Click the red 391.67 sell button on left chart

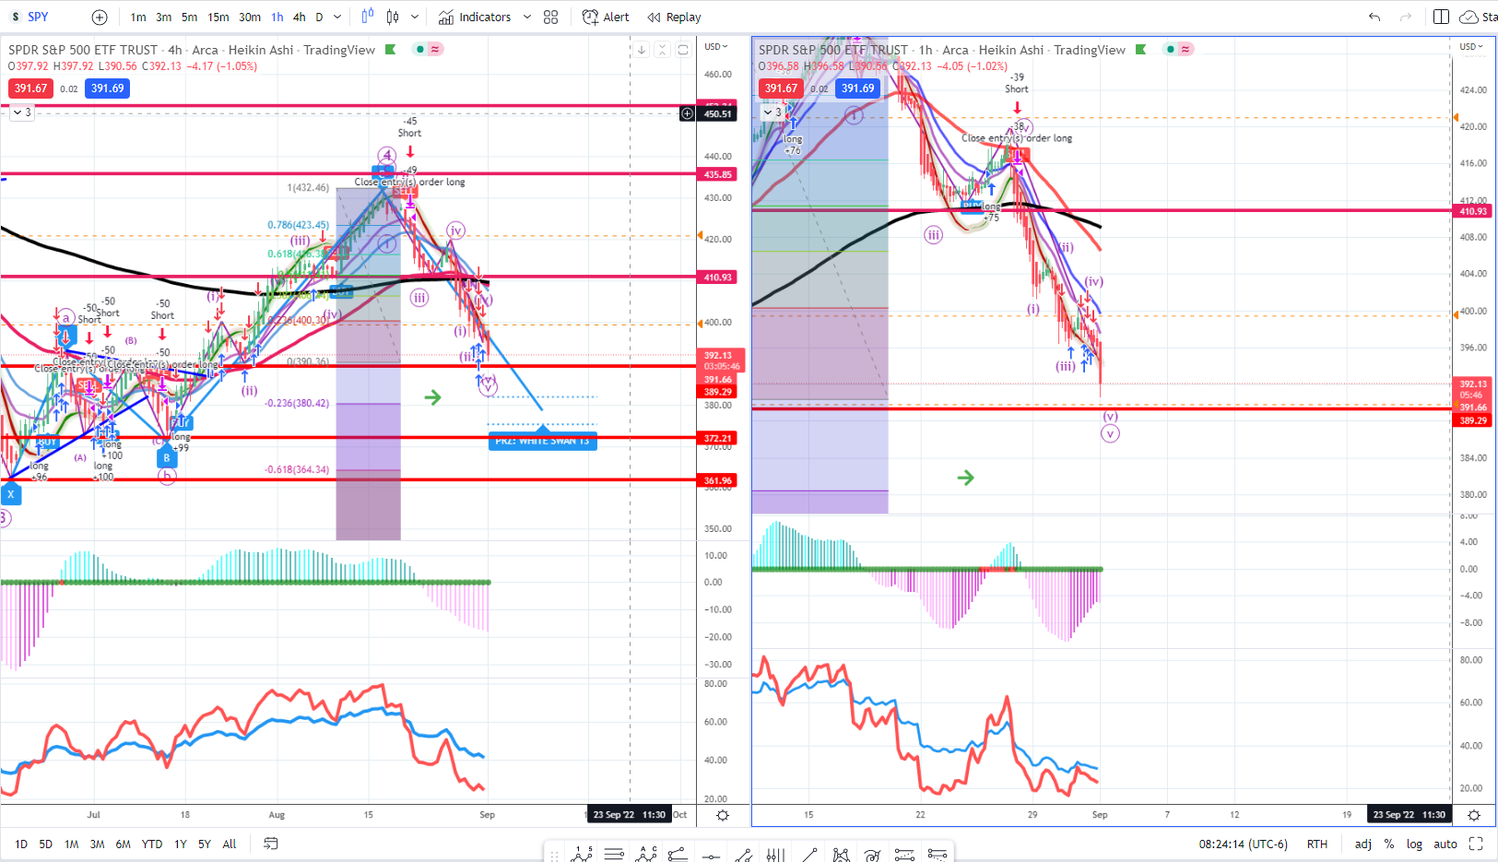(x=30, y=89)
